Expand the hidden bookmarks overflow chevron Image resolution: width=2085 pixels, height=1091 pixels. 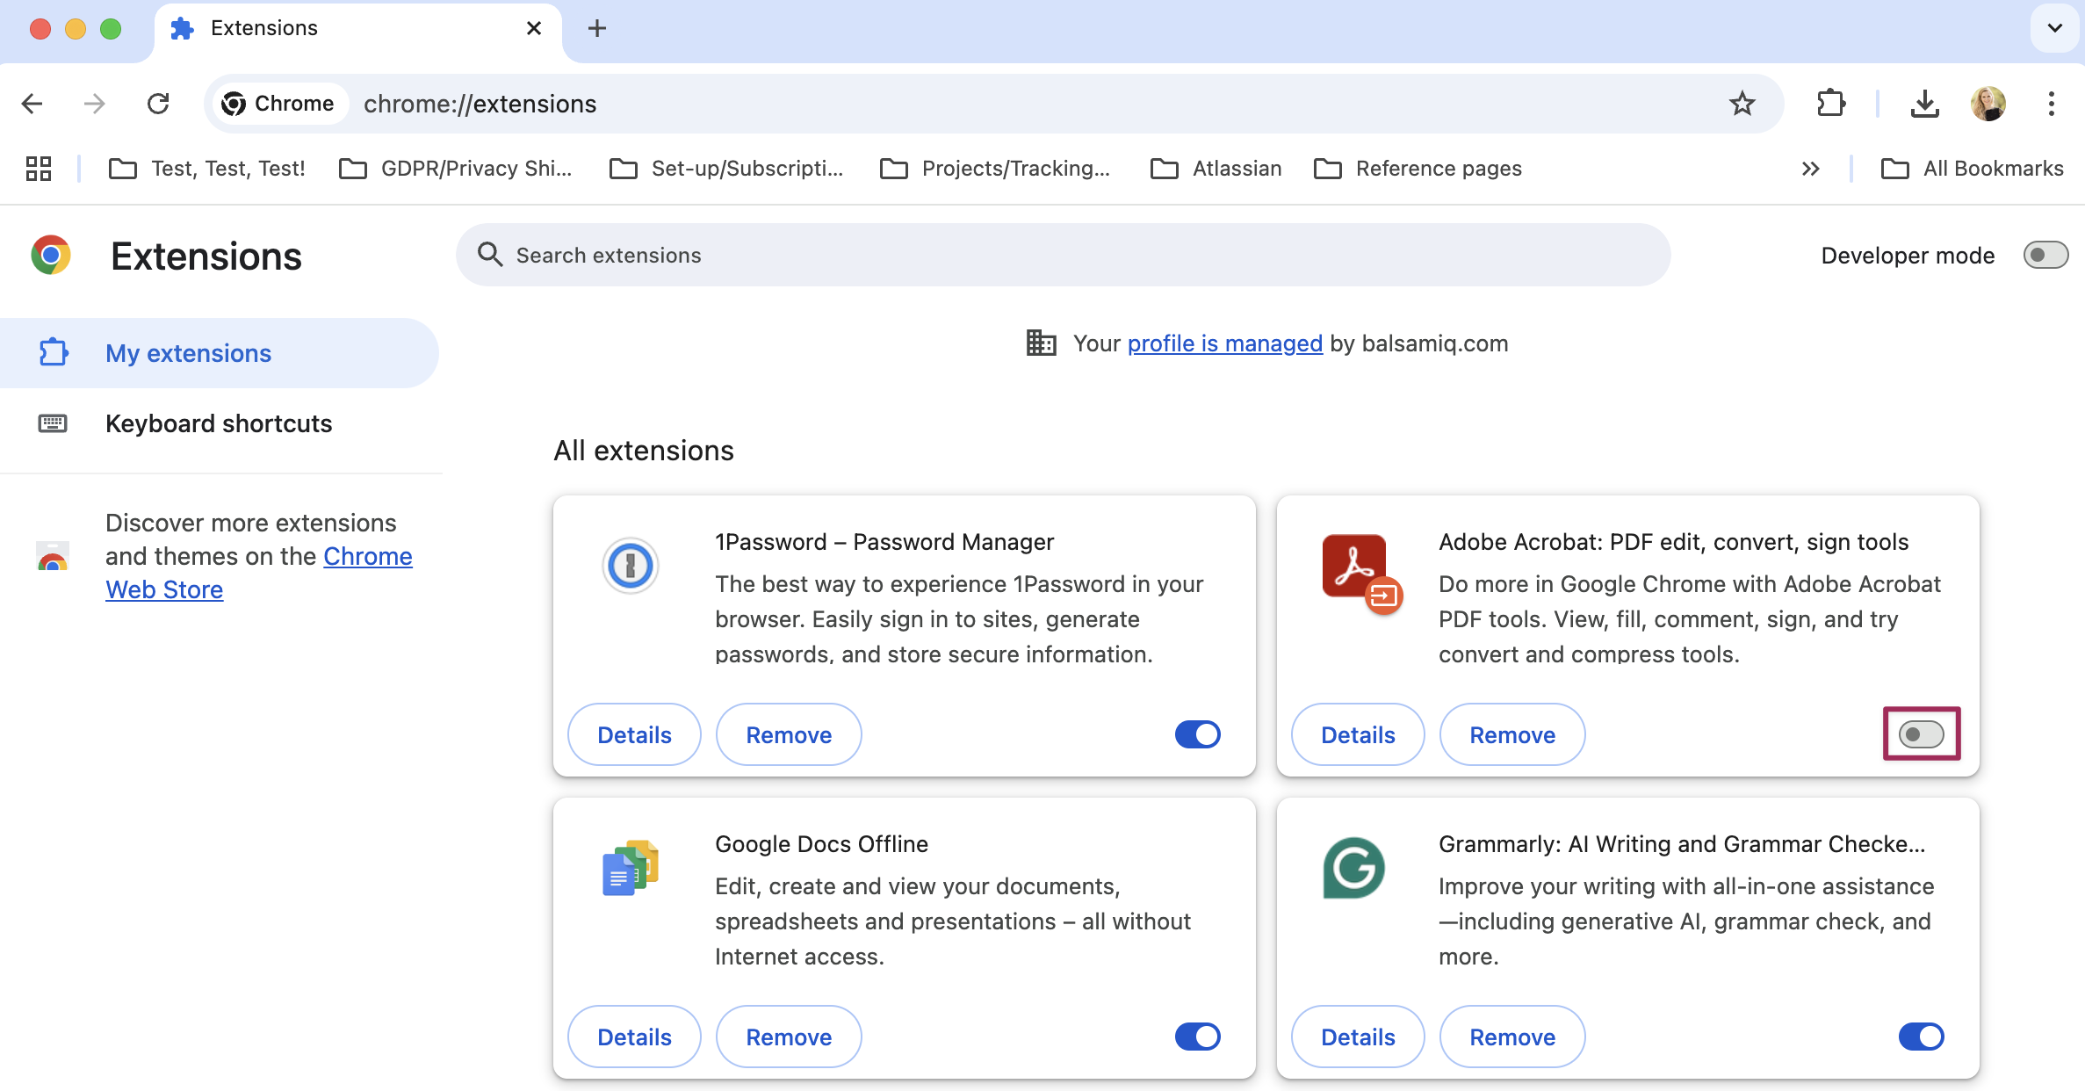click(x=1810, y=168)
